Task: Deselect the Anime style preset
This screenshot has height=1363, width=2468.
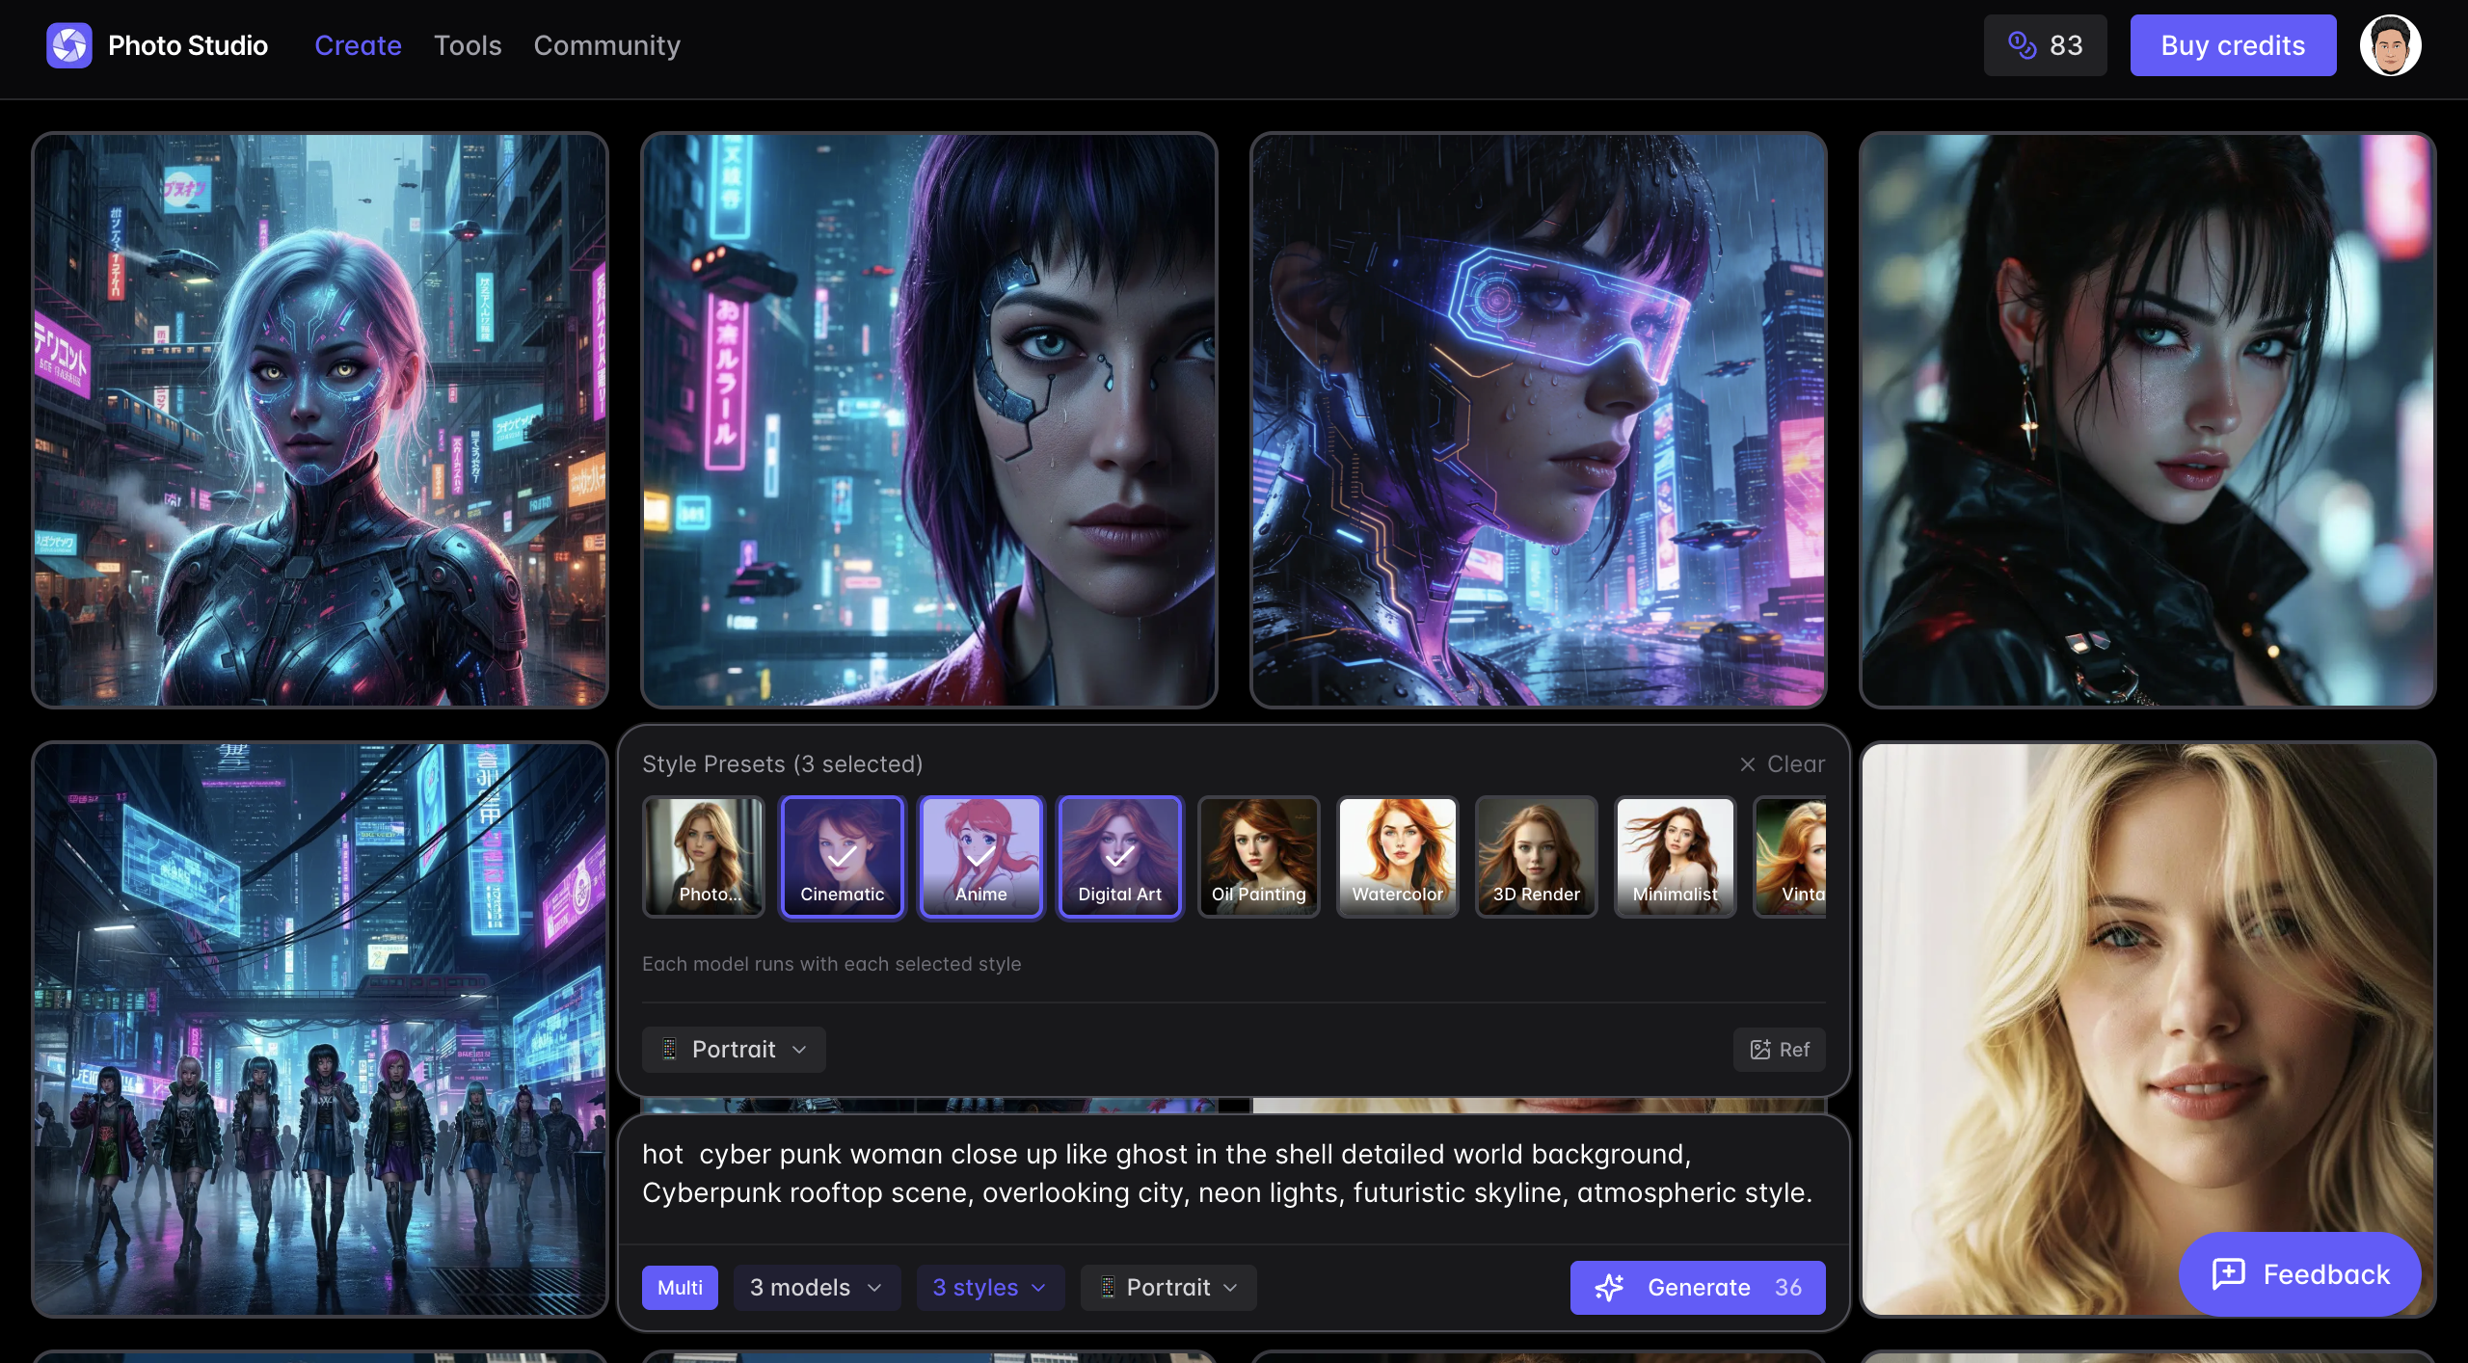Action: 980,857
